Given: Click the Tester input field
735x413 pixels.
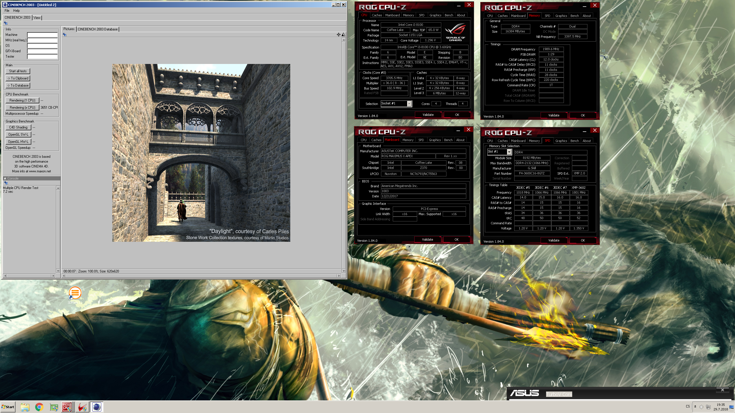Looking at the screenshot, I should 42,57.
